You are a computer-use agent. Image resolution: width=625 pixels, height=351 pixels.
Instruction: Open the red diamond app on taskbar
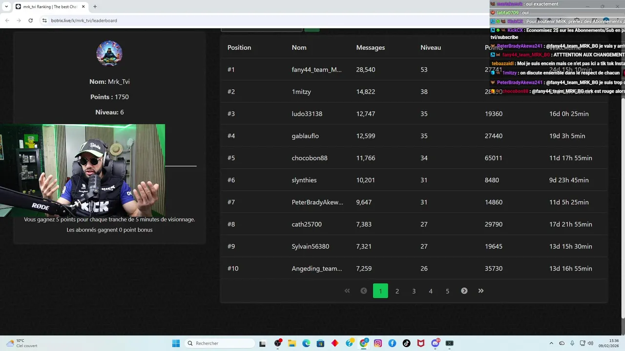(x=334, y=343)
